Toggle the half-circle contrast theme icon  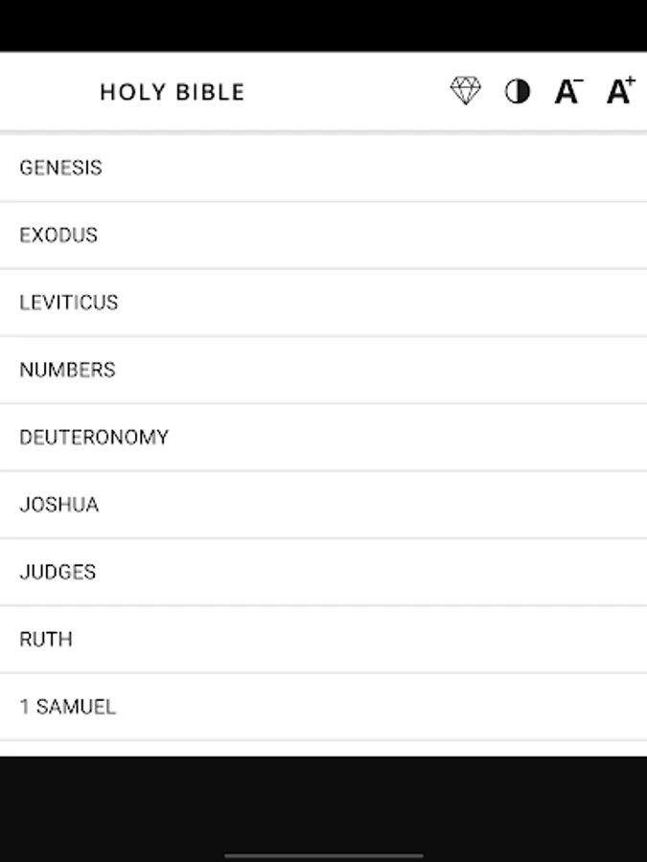[x=518, y=91]
